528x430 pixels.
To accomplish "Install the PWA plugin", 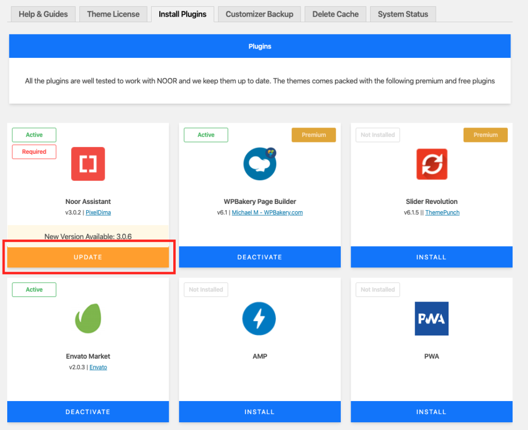I will click(x=432, y=412).
